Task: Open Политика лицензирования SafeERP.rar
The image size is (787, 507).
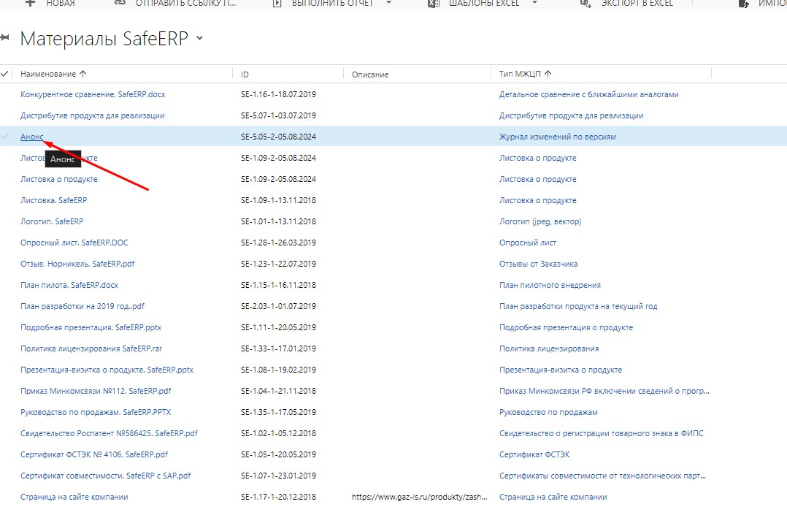Action: [91, 348]
